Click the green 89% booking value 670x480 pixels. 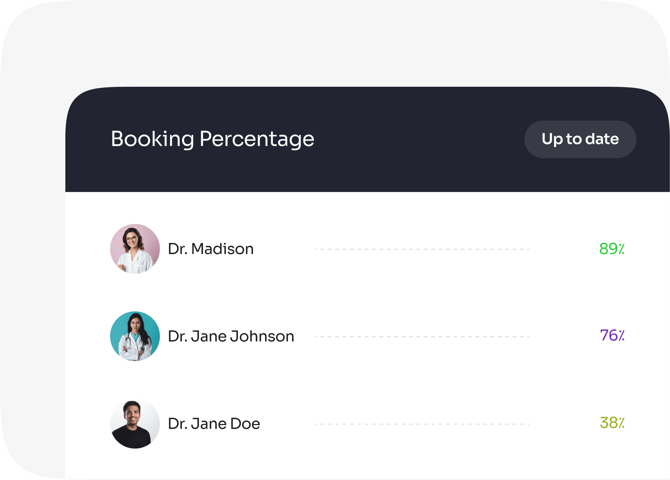tap(611, 249)
